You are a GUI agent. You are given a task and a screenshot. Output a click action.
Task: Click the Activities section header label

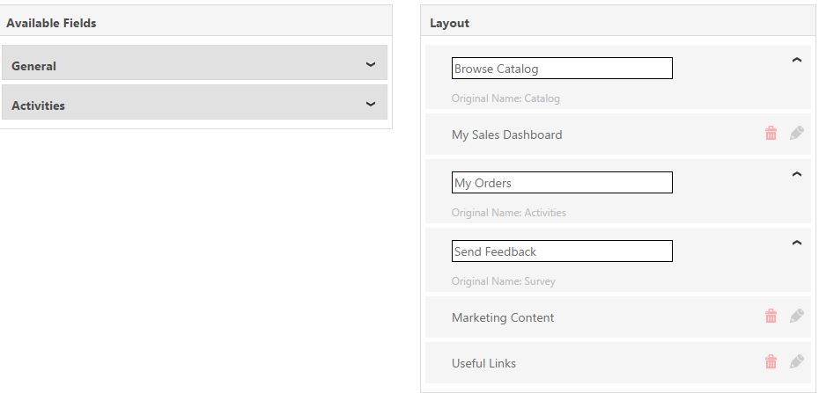coord(38,106)
